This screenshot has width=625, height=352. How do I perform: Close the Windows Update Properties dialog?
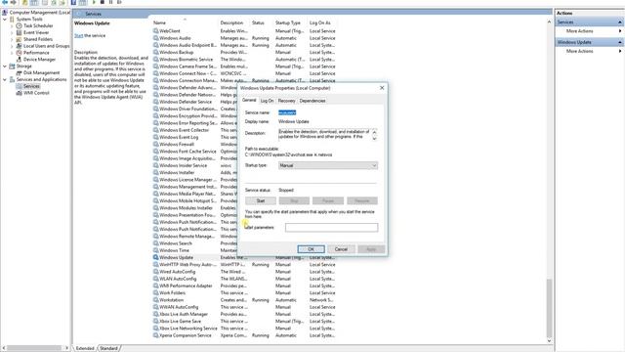382,88
